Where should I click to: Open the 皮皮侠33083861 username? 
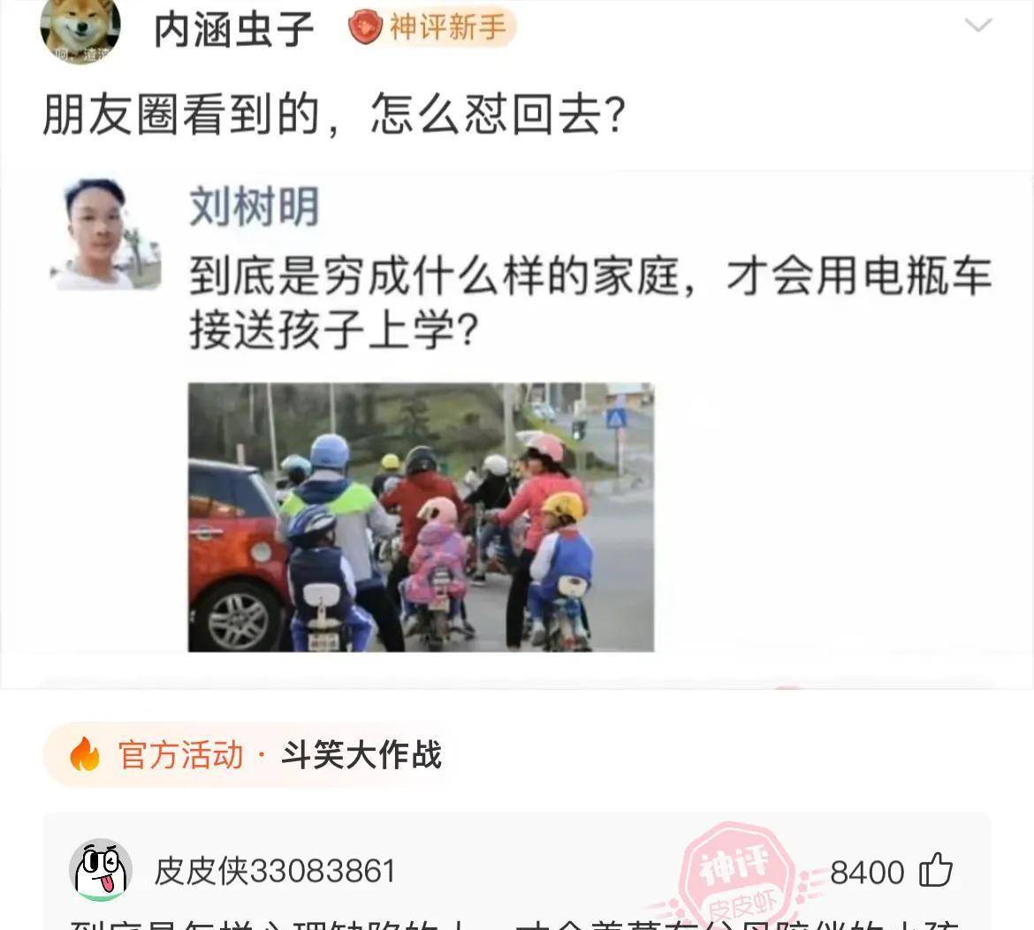274,872
